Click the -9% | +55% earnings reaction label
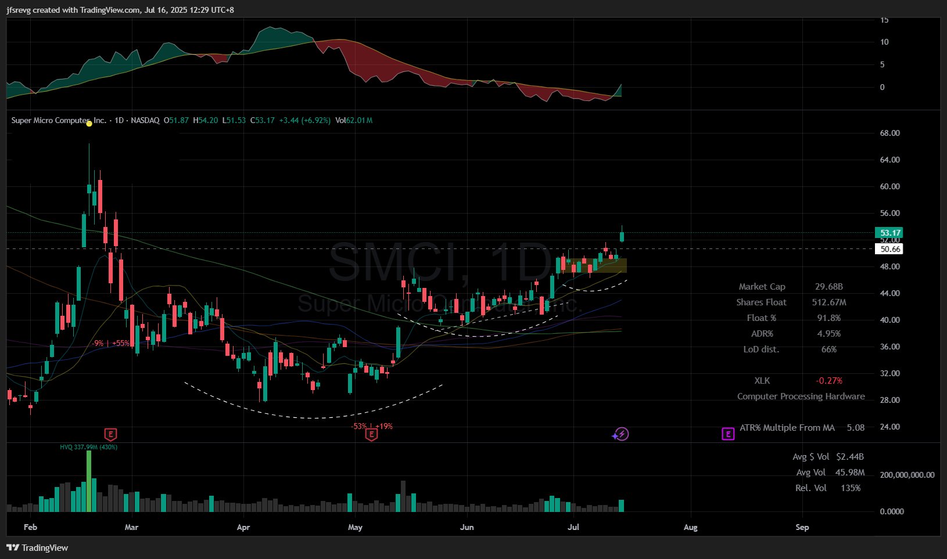Image resolution: width=947 pixels, height=559 pixels. pos(110,343)
